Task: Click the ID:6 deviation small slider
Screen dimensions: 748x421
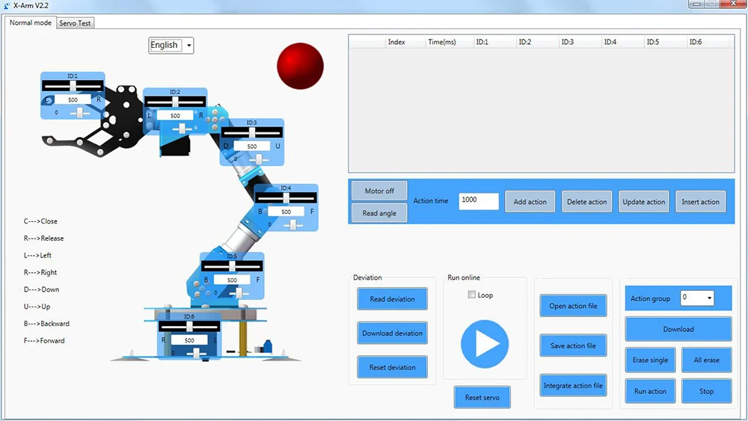Action: click(x=196, y=353)
